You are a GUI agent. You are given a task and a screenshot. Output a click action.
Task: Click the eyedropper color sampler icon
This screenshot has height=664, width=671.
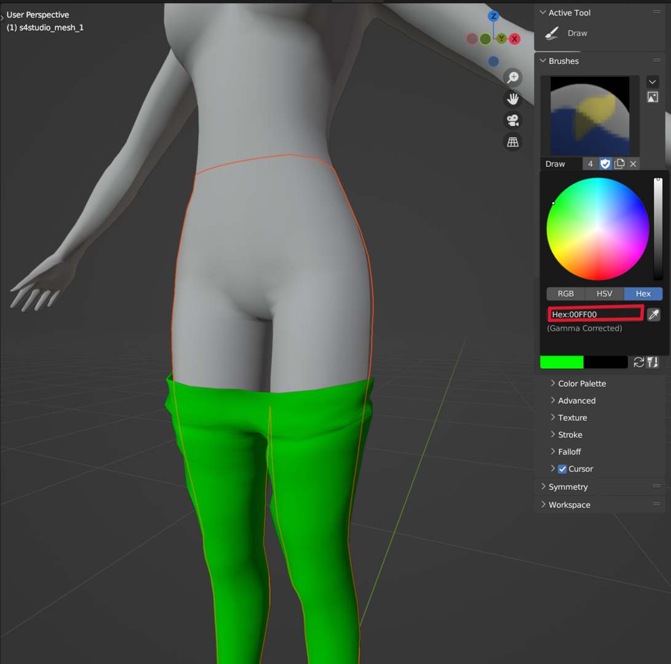(653, 314)
